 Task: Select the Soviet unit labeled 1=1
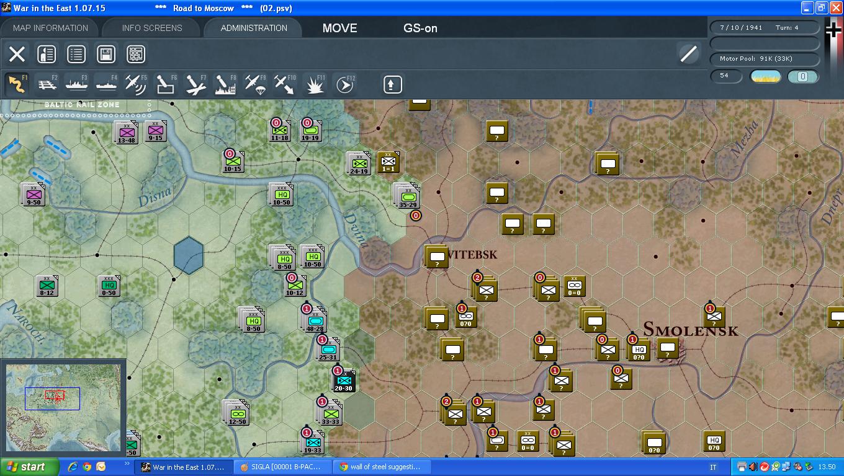388,162
